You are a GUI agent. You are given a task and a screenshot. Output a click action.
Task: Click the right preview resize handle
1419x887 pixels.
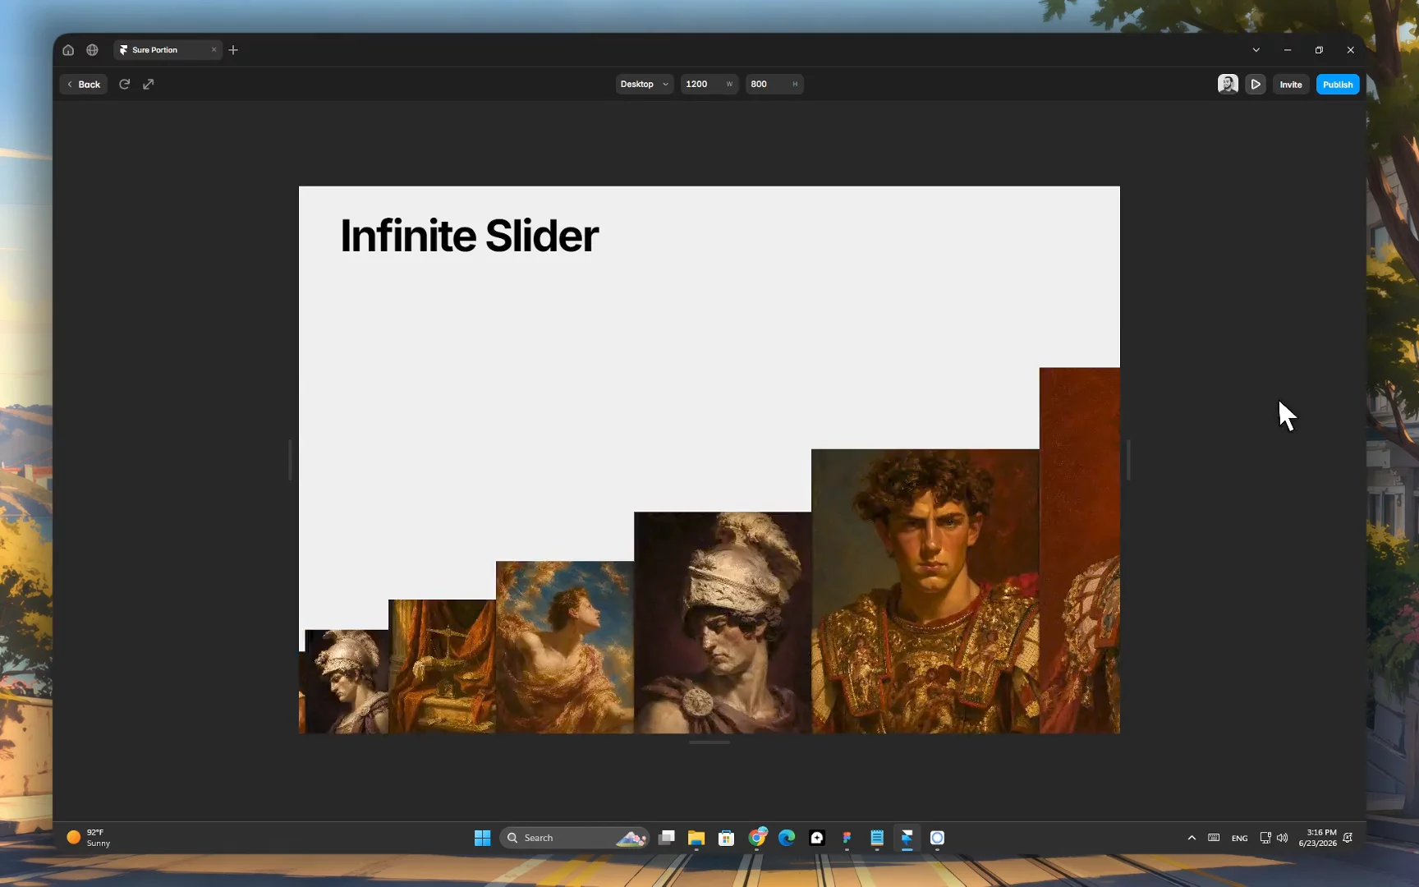click(x=1128, y=460)
